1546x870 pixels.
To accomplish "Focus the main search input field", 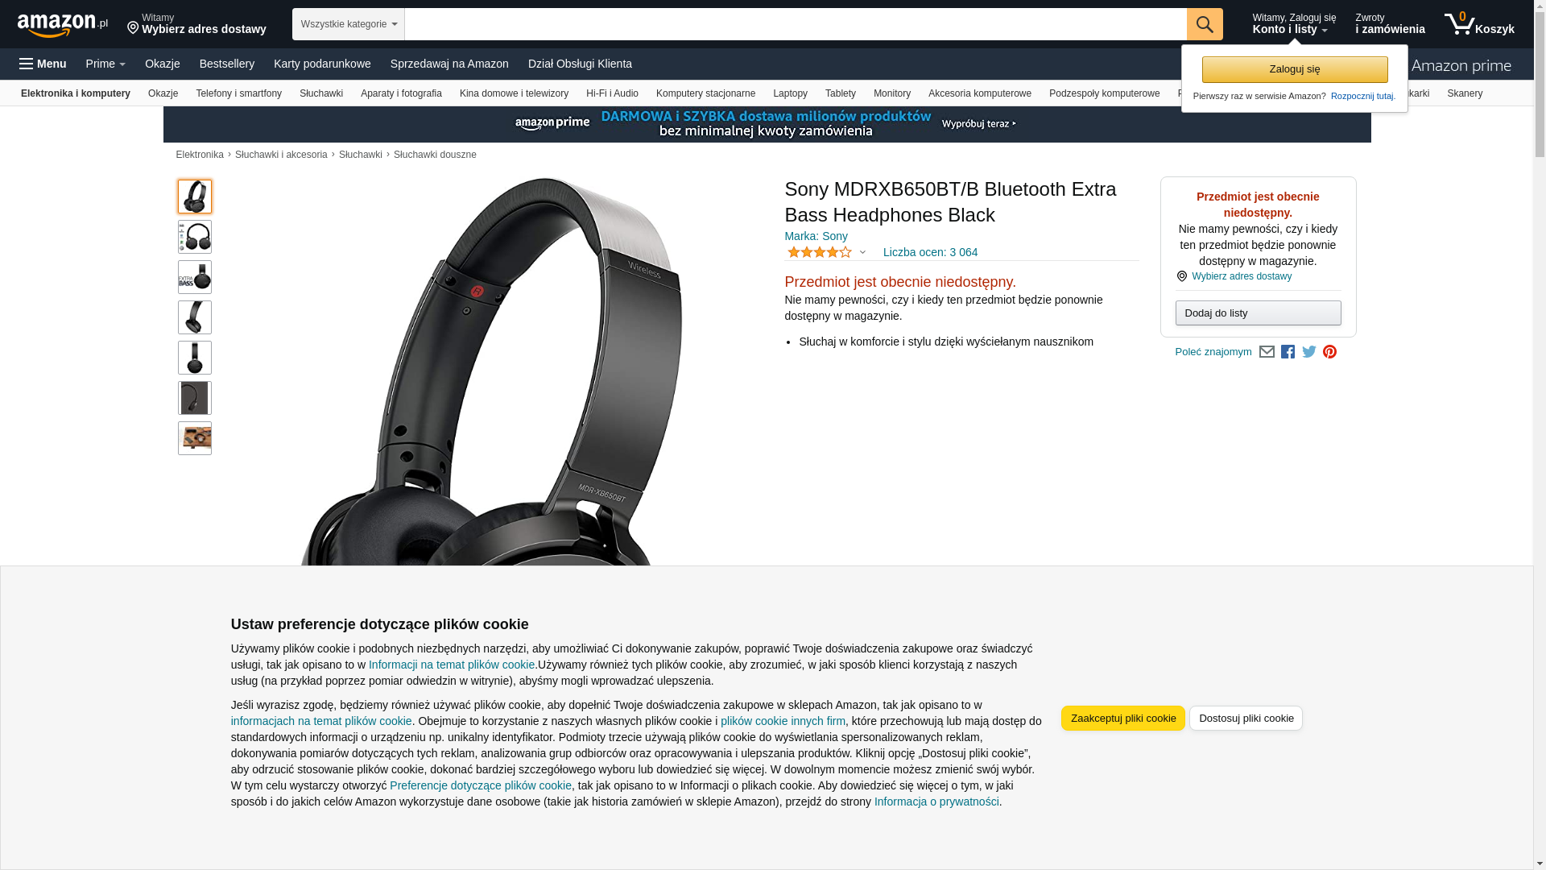I will (x=795, y=24).
